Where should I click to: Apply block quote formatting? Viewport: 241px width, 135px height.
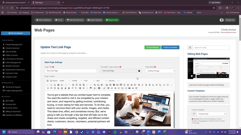[x=51, y=88]
